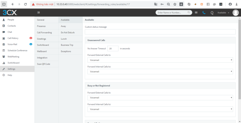Bookmark this page with the star icon
Screen dimensions: 241x123
click(175, 4)
